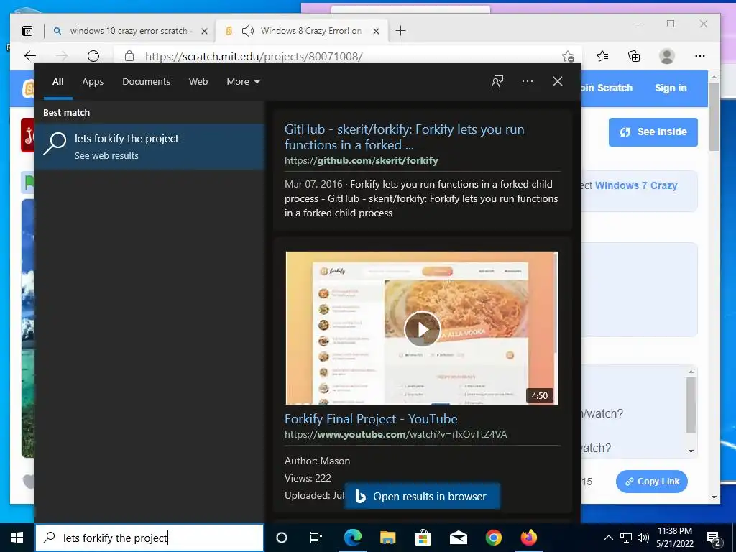Image resolution: width=736 pixels, height=552 pixels.
Task: Open Edge profile avatar
Action: tap(666, 56)
